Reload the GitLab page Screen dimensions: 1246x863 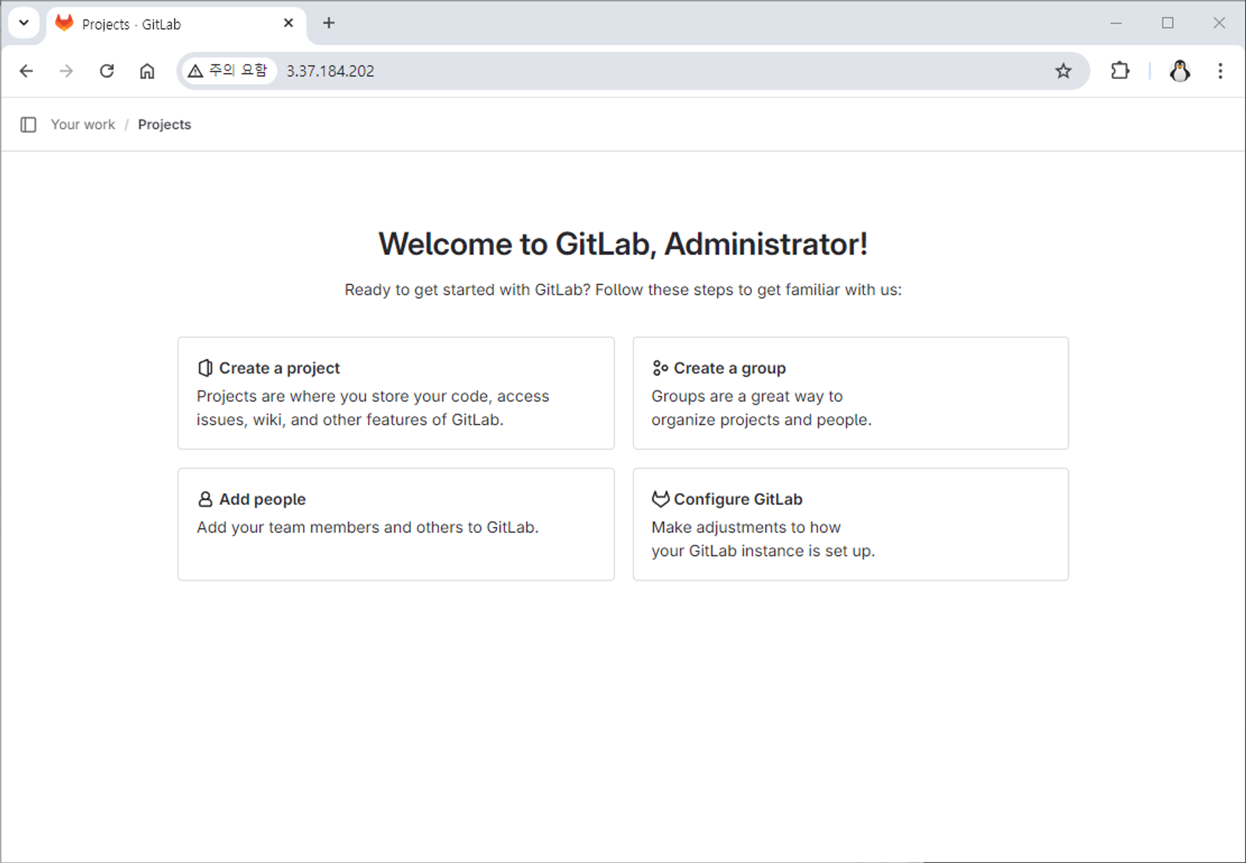pyautogui.click(x=107, y=71)
